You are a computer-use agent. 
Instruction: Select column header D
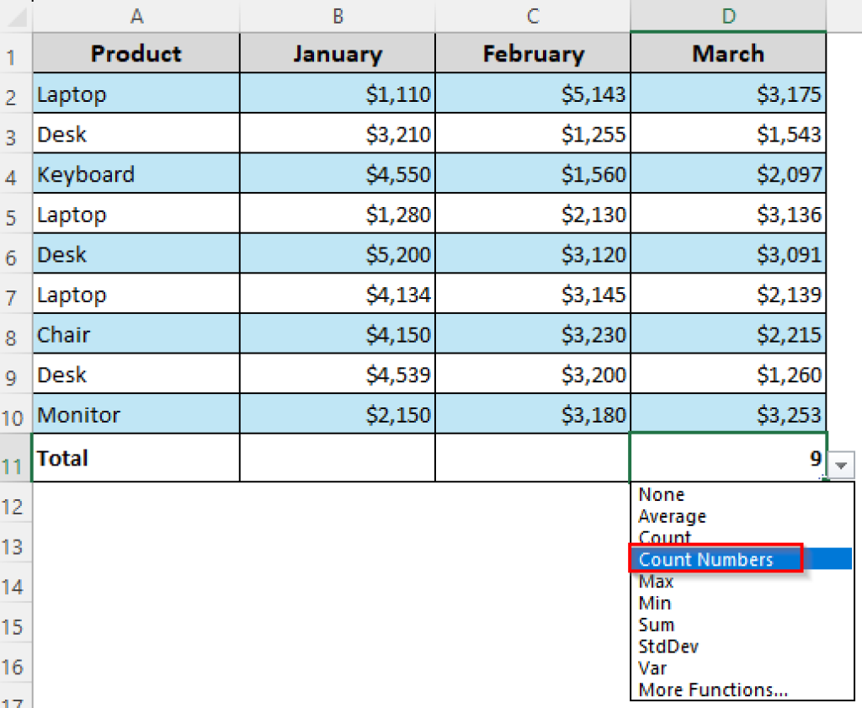coord(727,15)
